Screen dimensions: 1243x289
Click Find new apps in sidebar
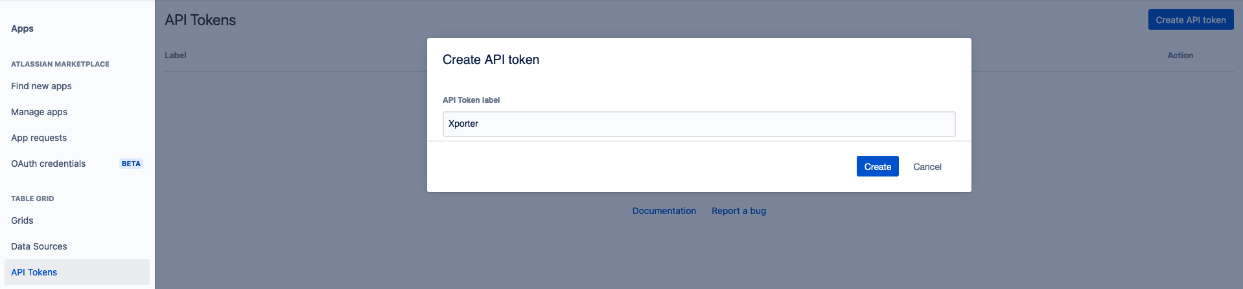(41, 86)
